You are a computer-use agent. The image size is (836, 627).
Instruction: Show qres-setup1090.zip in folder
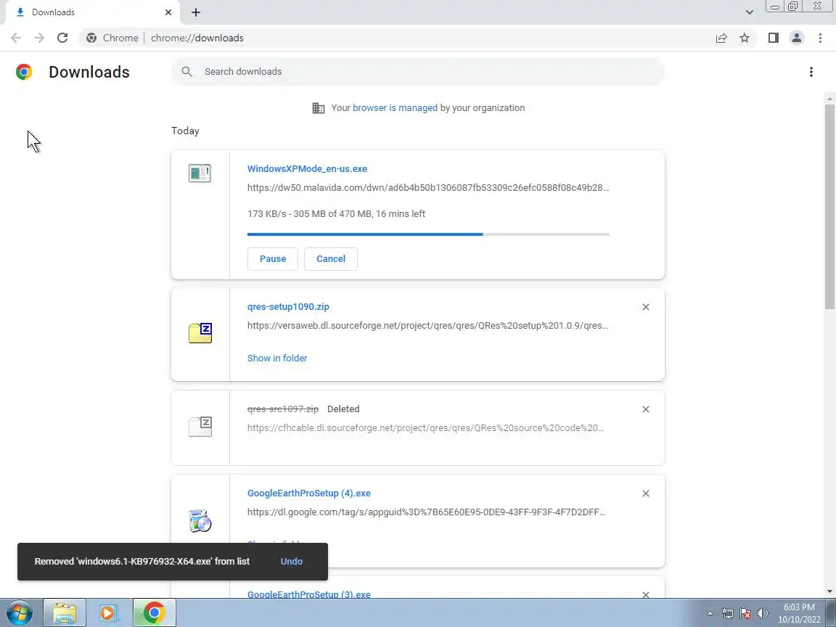coord(277,358)
